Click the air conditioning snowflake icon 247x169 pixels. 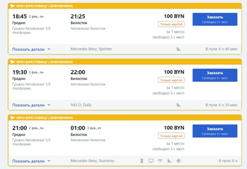click(x=178, y=161)
